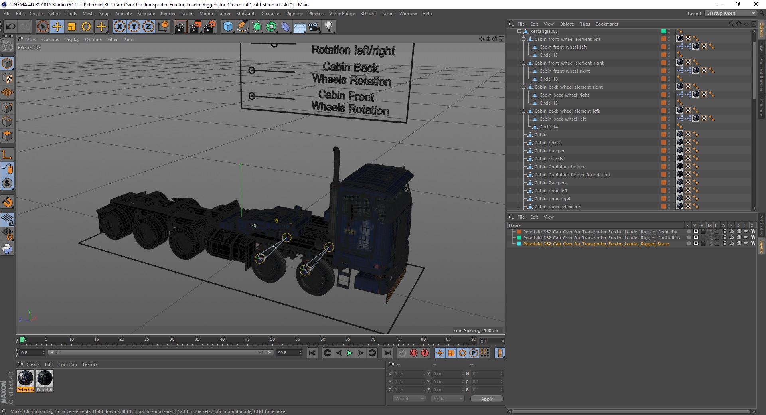Activate the Move tool in top toolbar
Viewport: 766px width, 415px height.
pyautogui.click(x=57, y=27)
